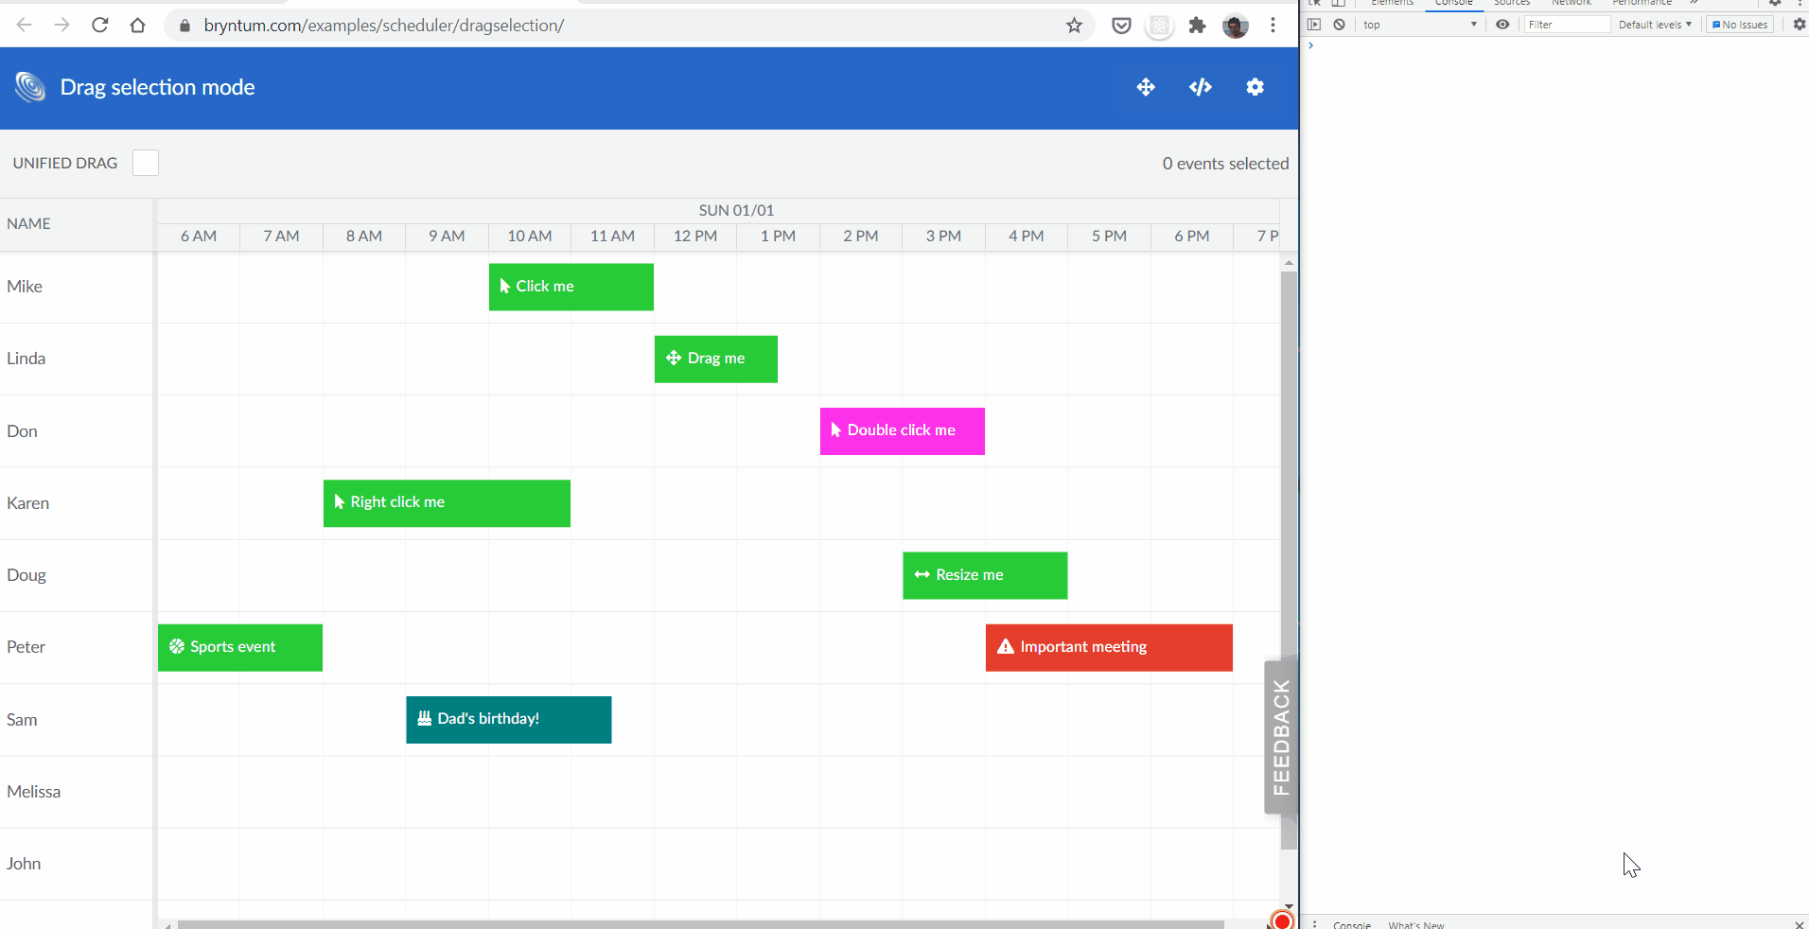Image resolution: width=1809 pixels, height=929 pixels.
Task: Open the Default levels dropdown in console
Action: click(1655, 24)
